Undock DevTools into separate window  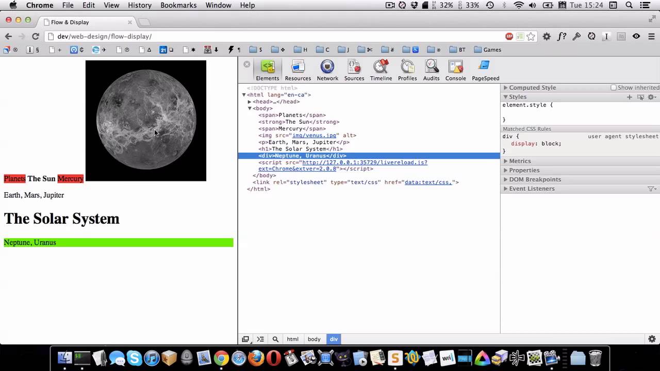(245, 339)
